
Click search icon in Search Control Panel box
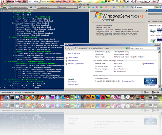pyautogui.click(x=159, y=48)
